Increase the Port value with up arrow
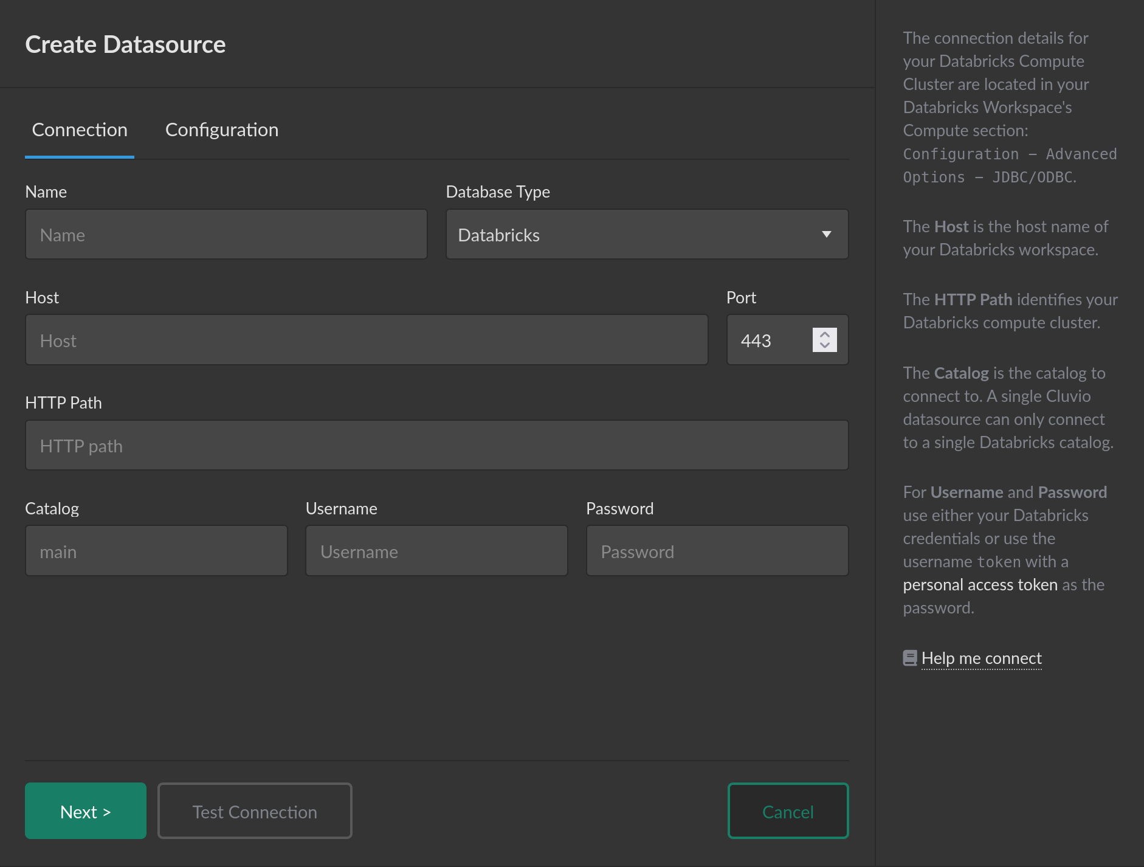The height and width of the screenshot is (867, 1144). [x=825, y=334]
